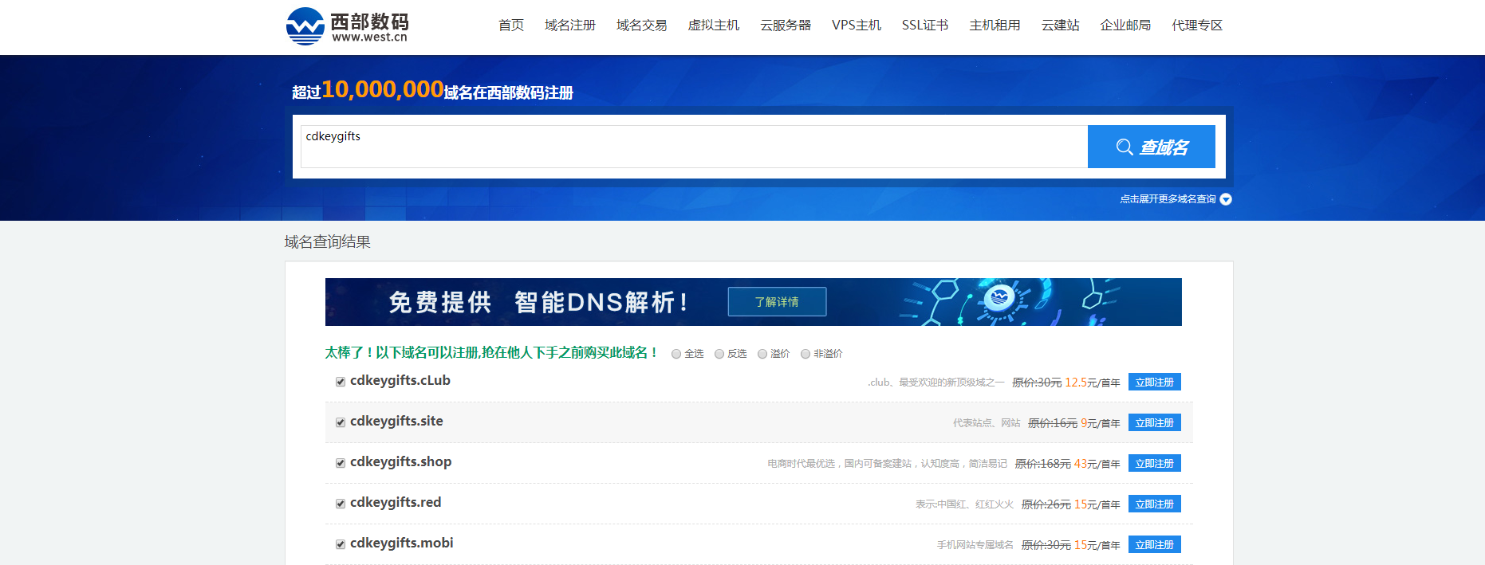Screen dimensions: 1485x565
Task: Click 立即注册 for cdkeygifts.shop
Action: (1155, 463)
